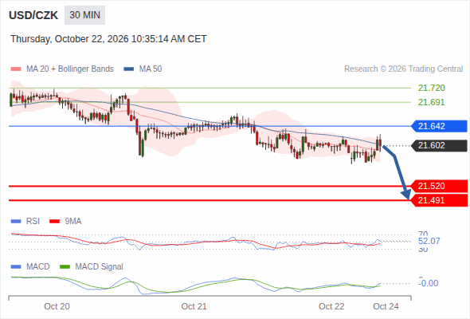Click the blue 21.642 pivot price tag
The width and height of the screenshot is (470, 319).
439,126
